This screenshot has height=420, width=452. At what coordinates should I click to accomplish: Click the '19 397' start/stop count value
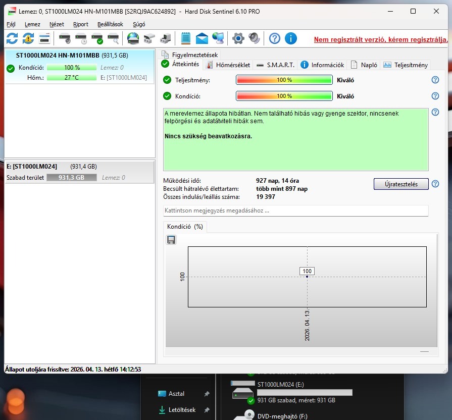[x=266, y=197]
